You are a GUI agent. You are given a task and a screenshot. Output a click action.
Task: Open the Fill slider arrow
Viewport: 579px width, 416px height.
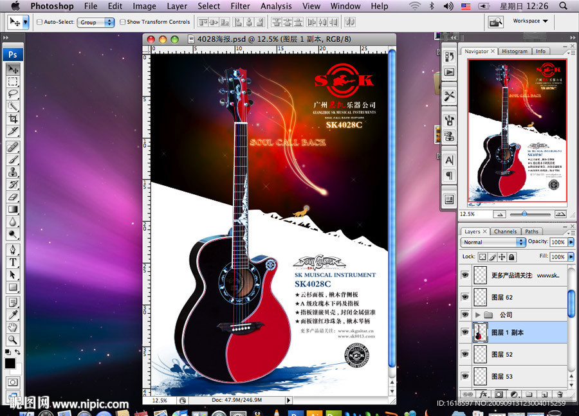pyautogui.click(x=571, y=257)
